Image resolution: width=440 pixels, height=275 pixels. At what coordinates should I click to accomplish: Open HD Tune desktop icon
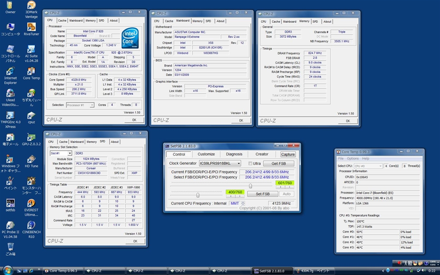pos(31,160)
